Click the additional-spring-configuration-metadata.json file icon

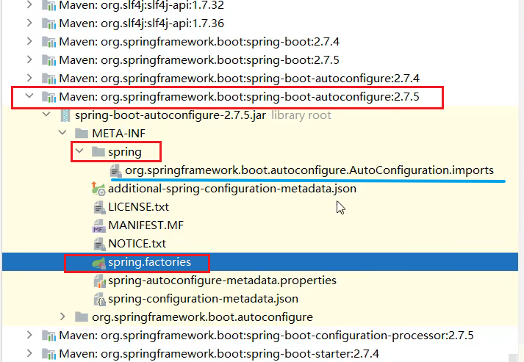coord(98,189)
